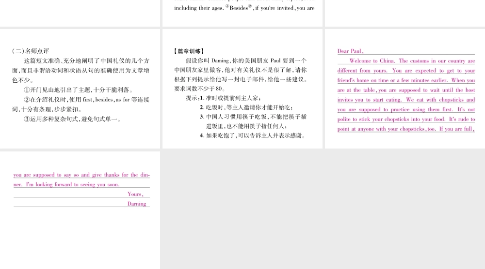The width and height of the screenshot is (485, 269).
Task: Click the line you are supposed to say so
Action: tap(81, 175)
